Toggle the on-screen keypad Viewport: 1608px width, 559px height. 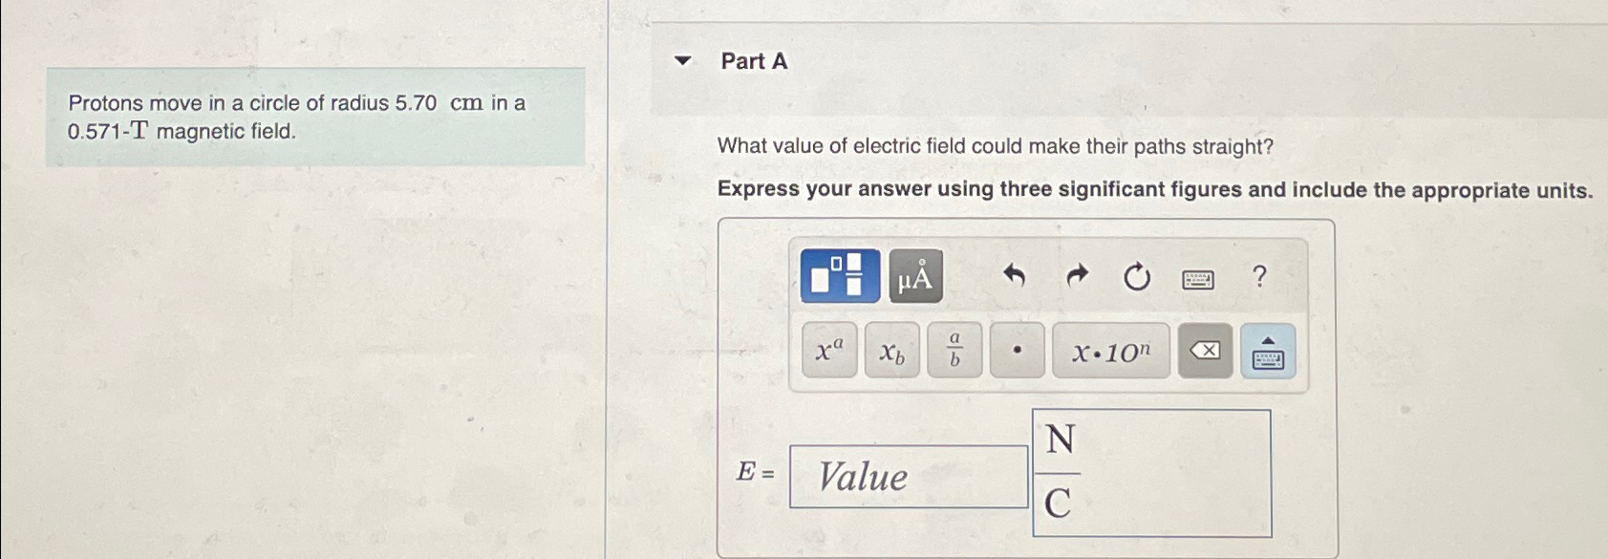click(x=1268, y=352)
